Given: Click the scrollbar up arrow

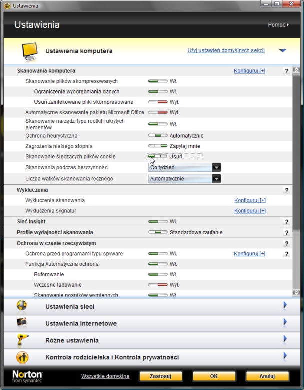Looking at the screenshot, I should [x=296, y=70].
